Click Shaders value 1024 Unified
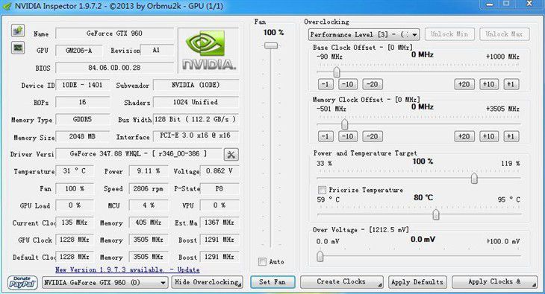Viewport: 545px width, 294px height. (x=196, y=102)
